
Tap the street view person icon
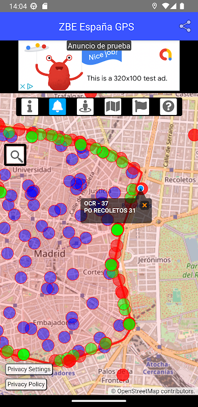(x=85, y=107)
